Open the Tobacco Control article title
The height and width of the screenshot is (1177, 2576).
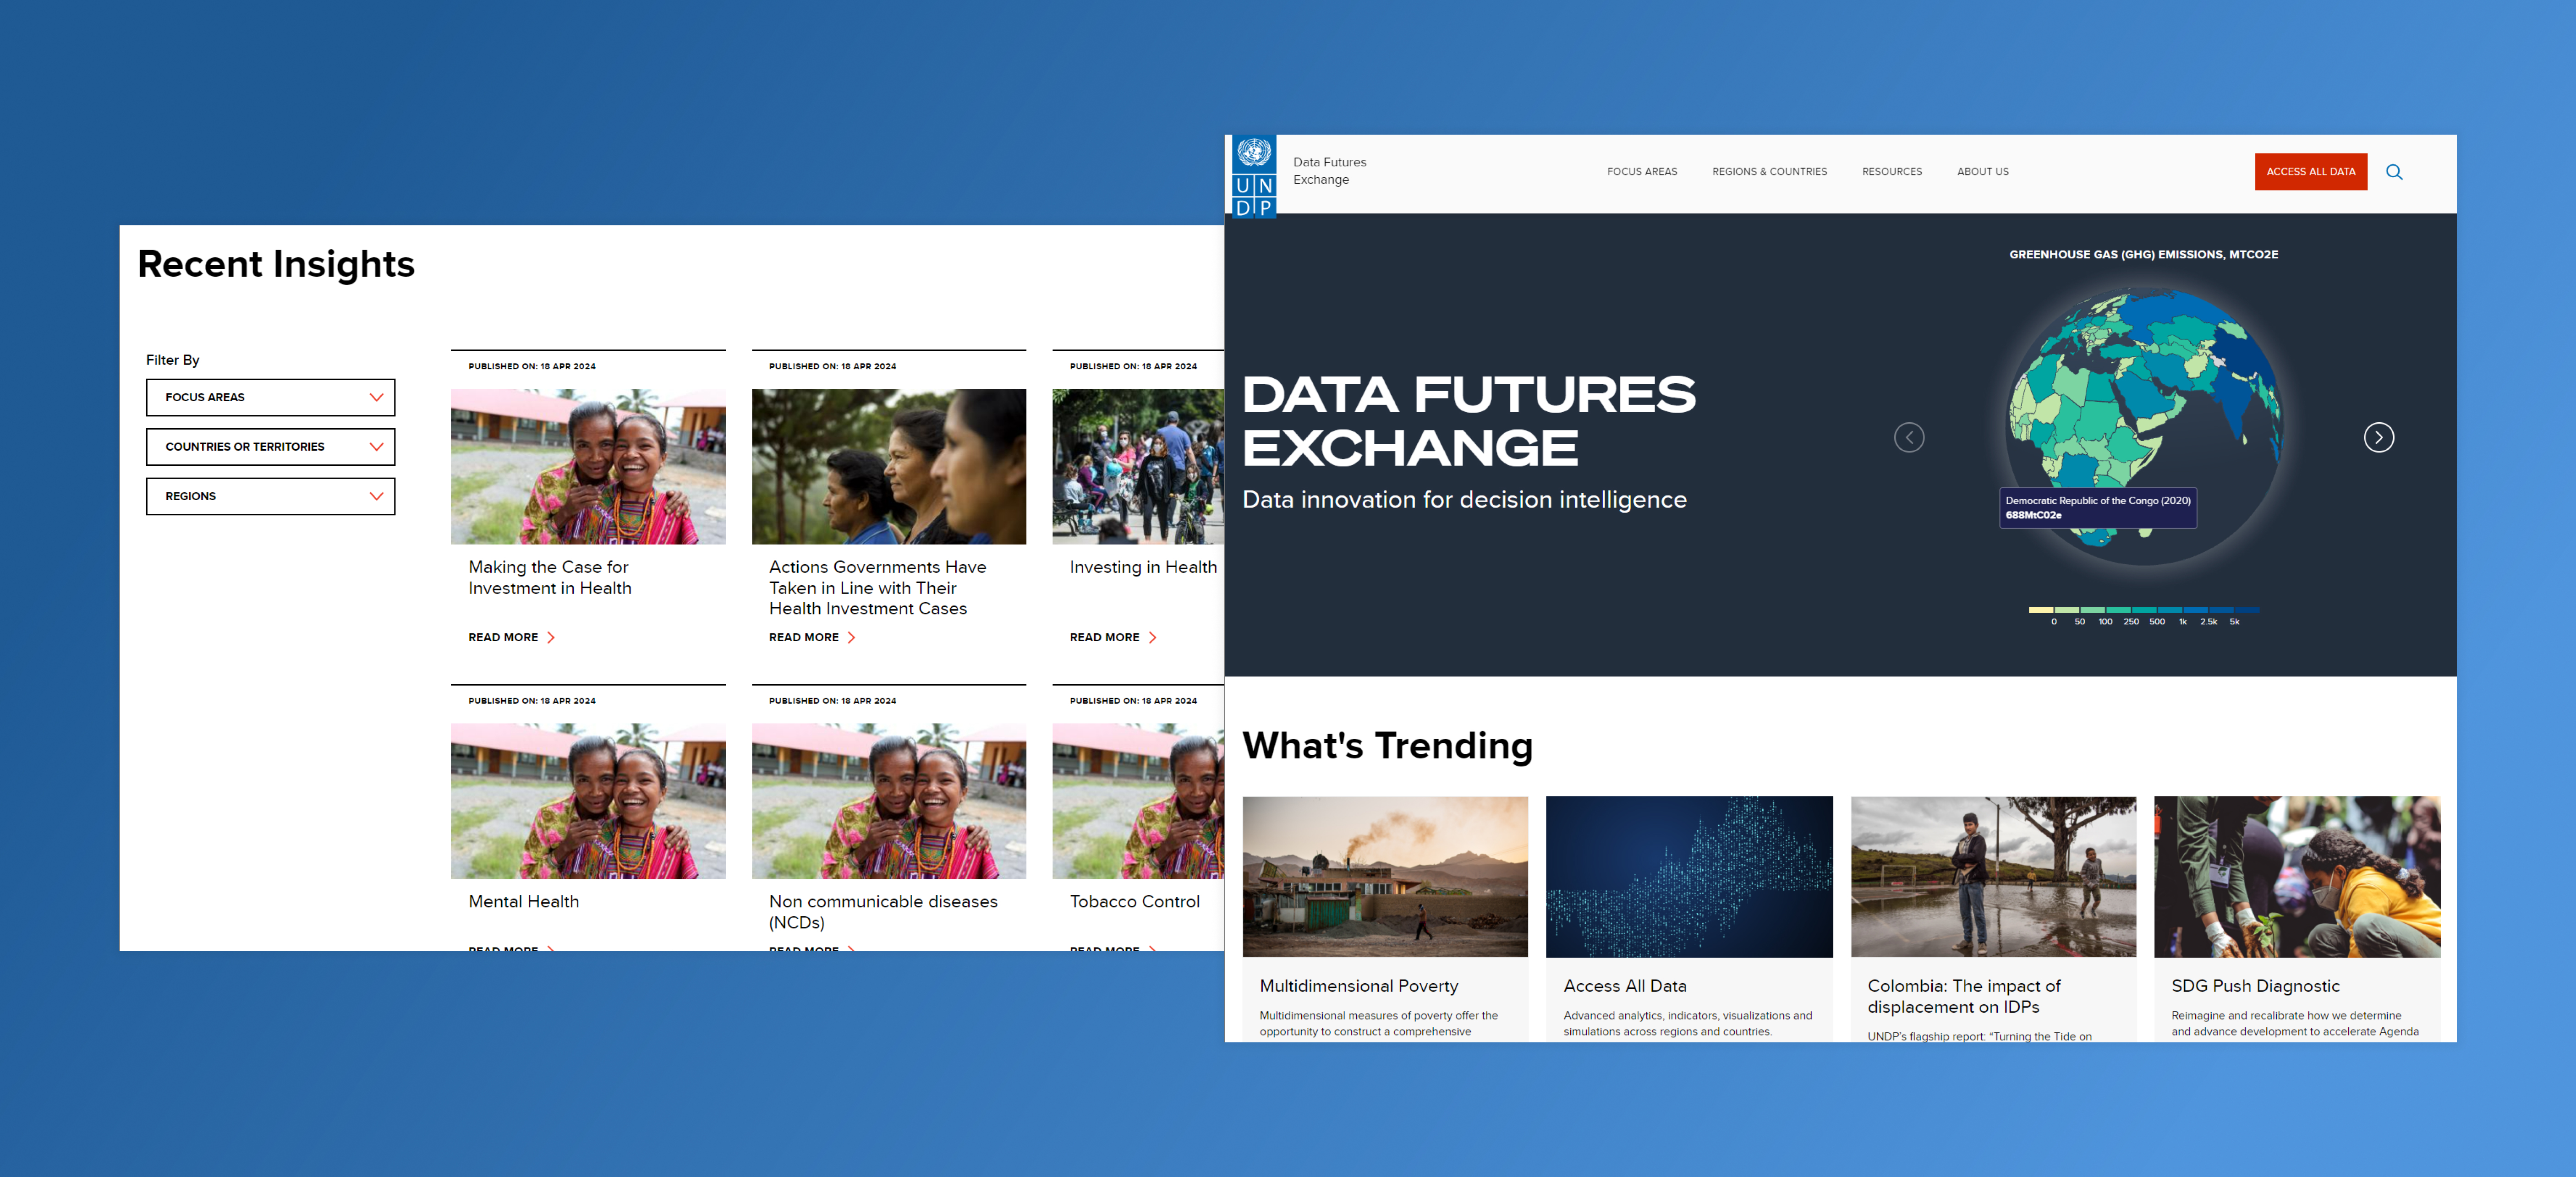(x=1135, y=901)
